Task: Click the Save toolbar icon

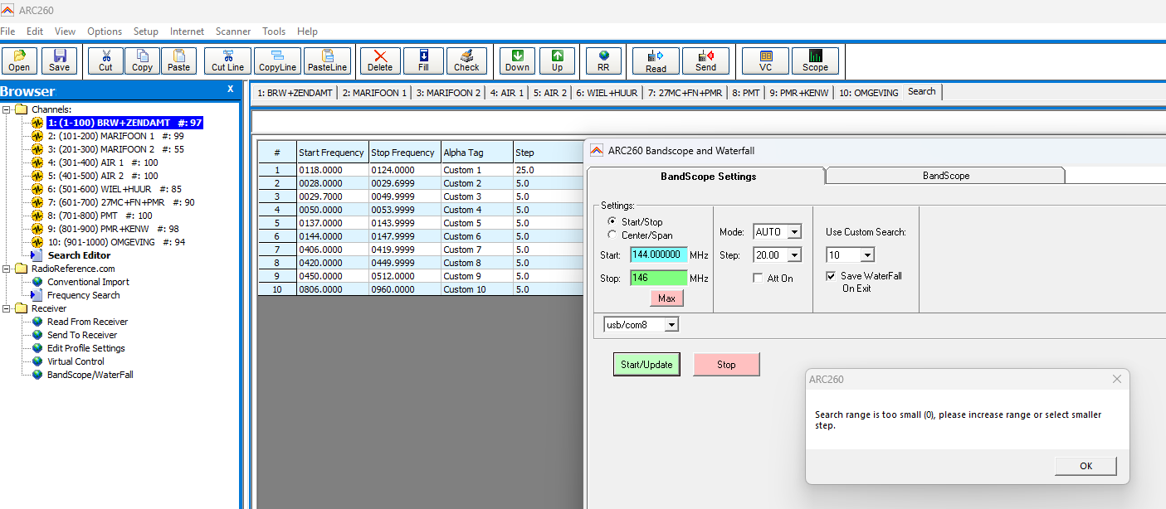Action: pos(59,61)
